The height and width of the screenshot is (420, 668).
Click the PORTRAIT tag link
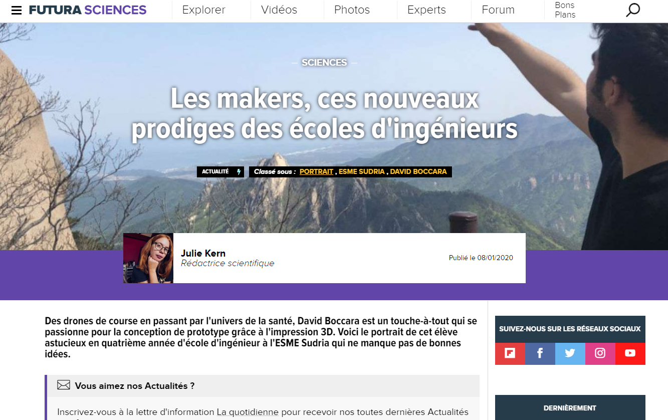(316, 172)
